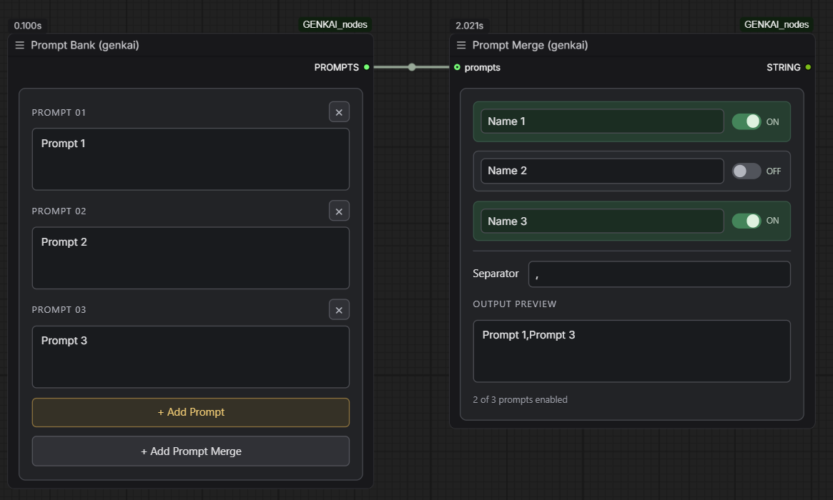
Task: Remove Prompt 03 with its X button
Action: click(339, 310)
